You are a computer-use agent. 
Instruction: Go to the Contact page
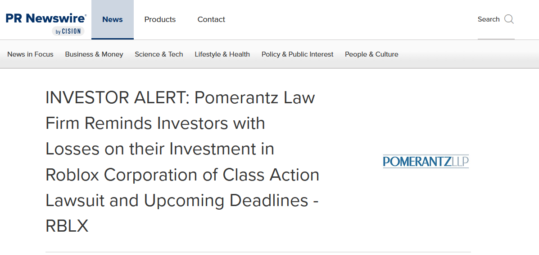coord(211,20)
